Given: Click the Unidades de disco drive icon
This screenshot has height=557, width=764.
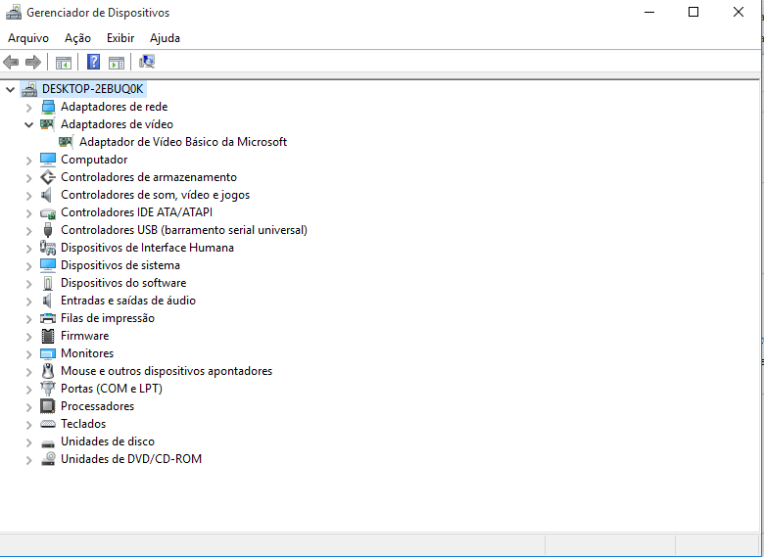Looking at the screenshot, I should coord(48,443).
